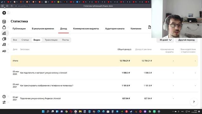Filter by Все content types

pos(15,40)
